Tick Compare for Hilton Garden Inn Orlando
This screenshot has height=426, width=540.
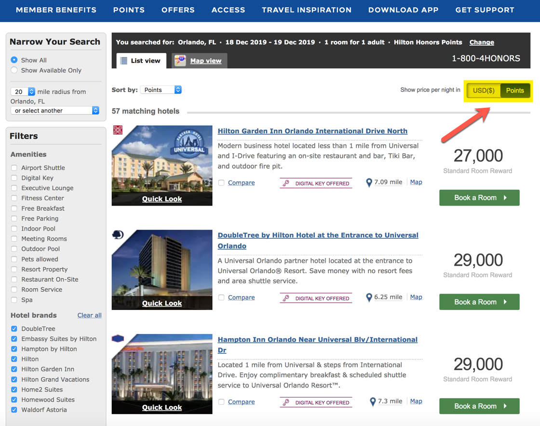tap(221, 183)
